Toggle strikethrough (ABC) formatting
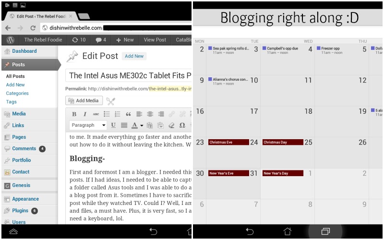This screenshot has width=384, height=240. click(x=96, y=114)
